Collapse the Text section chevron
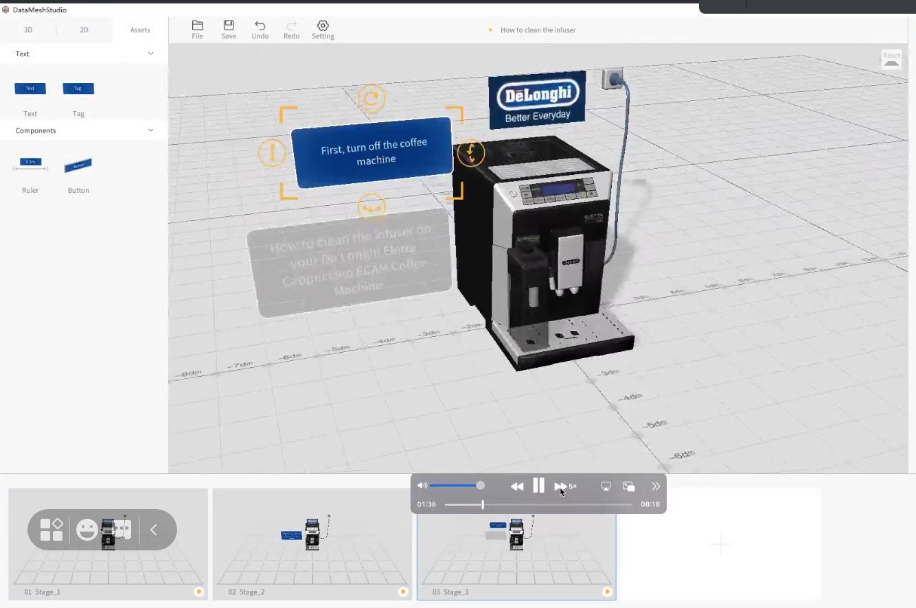The width and height of the screenshot is (916, 608). click(151, 54)
